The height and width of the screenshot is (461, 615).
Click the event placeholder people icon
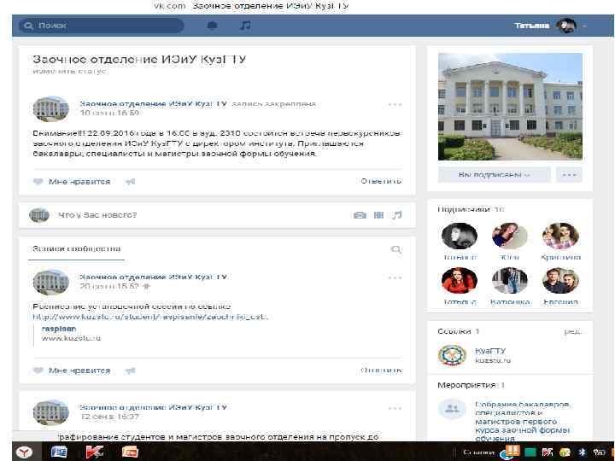(x=452, y=409)
